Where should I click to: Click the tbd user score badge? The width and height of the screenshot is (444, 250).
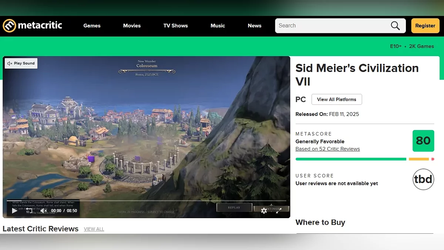point(423,179)
